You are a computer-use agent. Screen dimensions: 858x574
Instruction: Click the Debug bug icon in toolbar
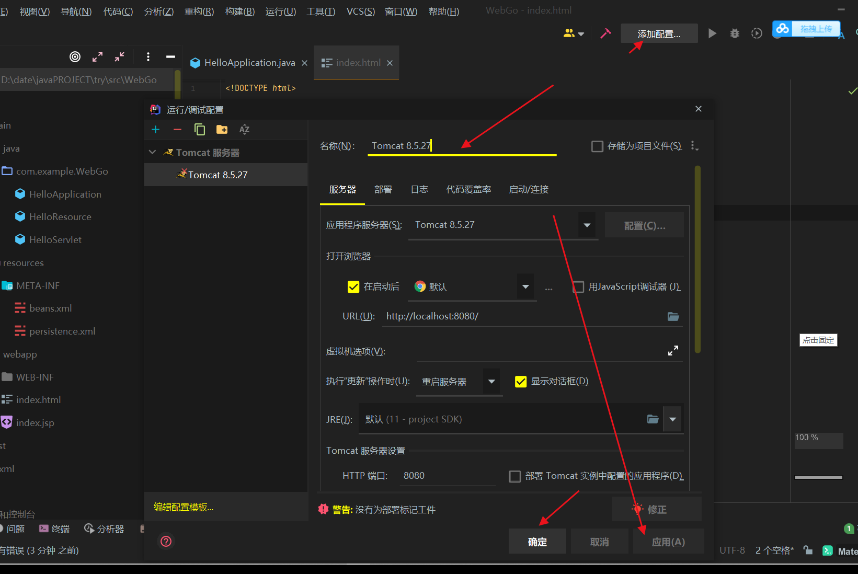click(x=735, y=33)
